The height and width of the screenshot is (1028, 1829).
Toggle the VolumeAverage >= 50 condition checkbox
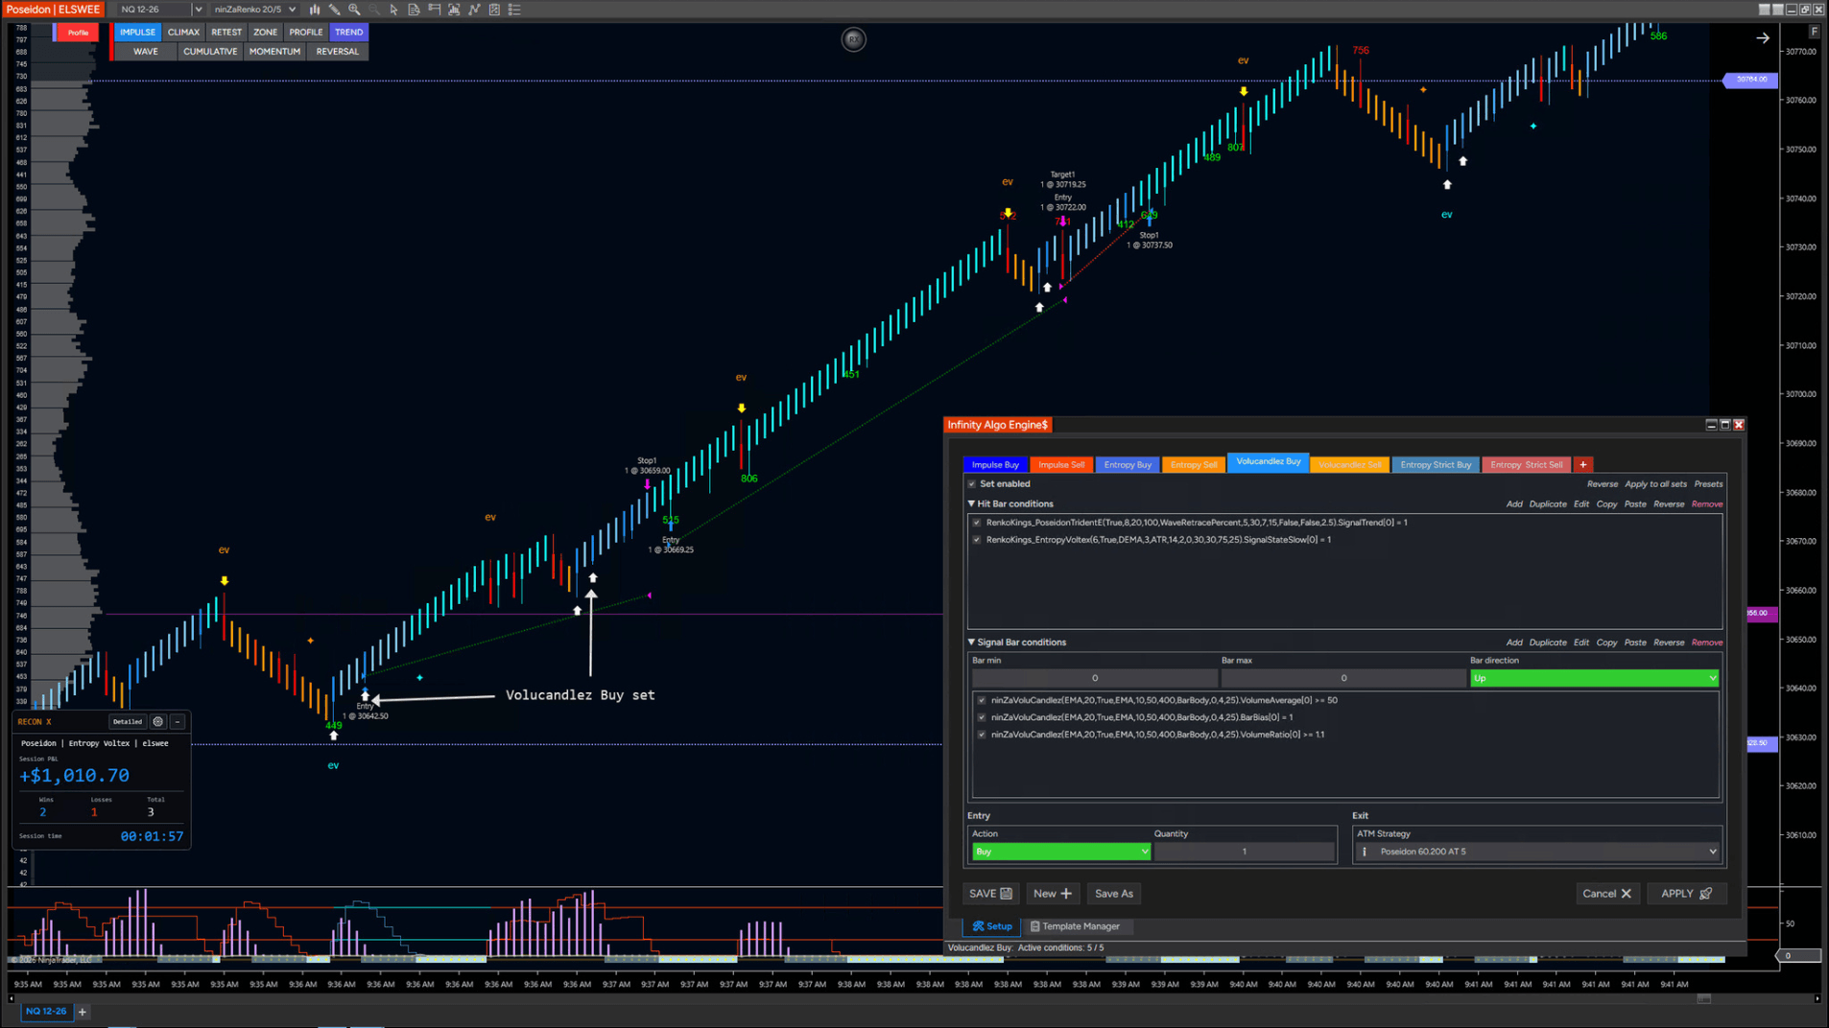coord(982,700)
